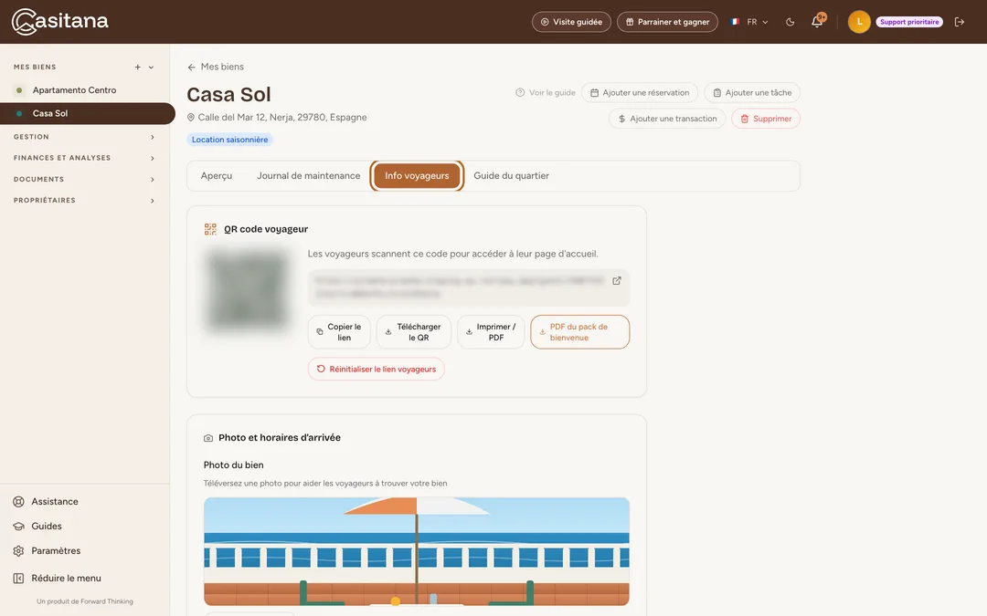
Task: Toggle dark mode moon icon
Action: [790, 22]
